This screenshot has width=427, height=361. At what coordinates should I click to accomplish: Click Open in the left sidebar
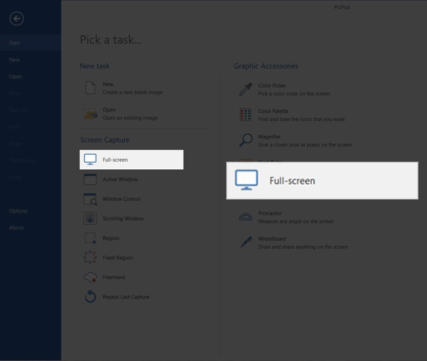click(15, 76)
